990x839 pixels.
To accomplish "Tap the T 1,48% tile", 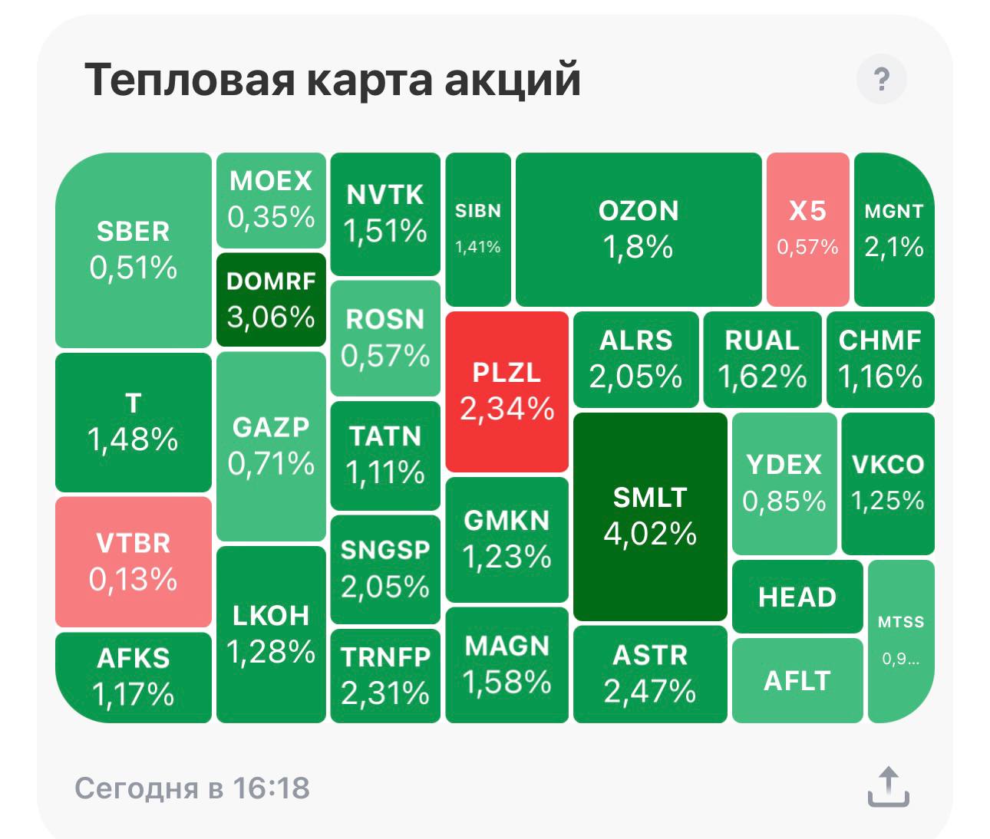I will [134, 423].
